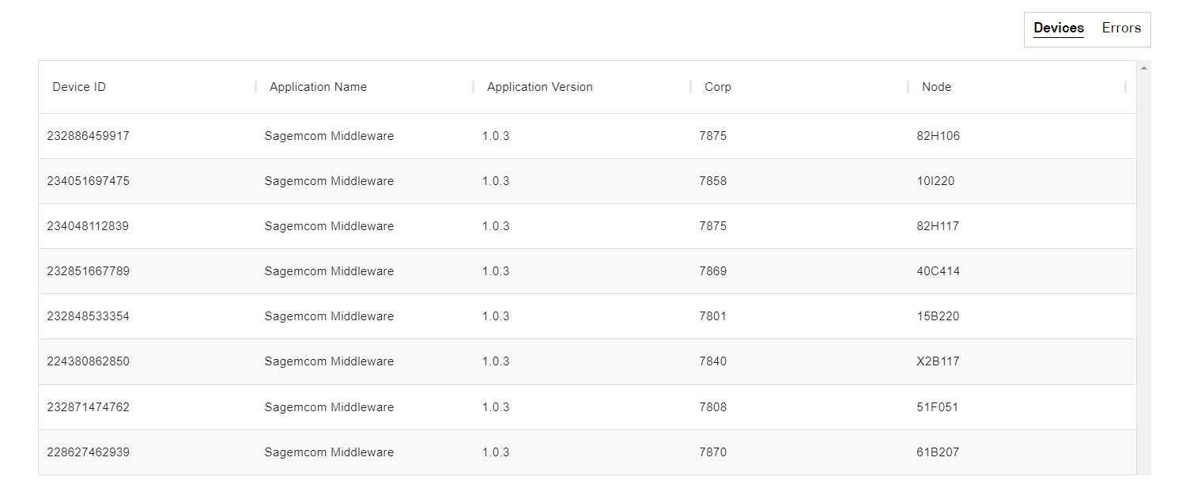Click the Node column header

pyautogui.click(x=936, y=87)
